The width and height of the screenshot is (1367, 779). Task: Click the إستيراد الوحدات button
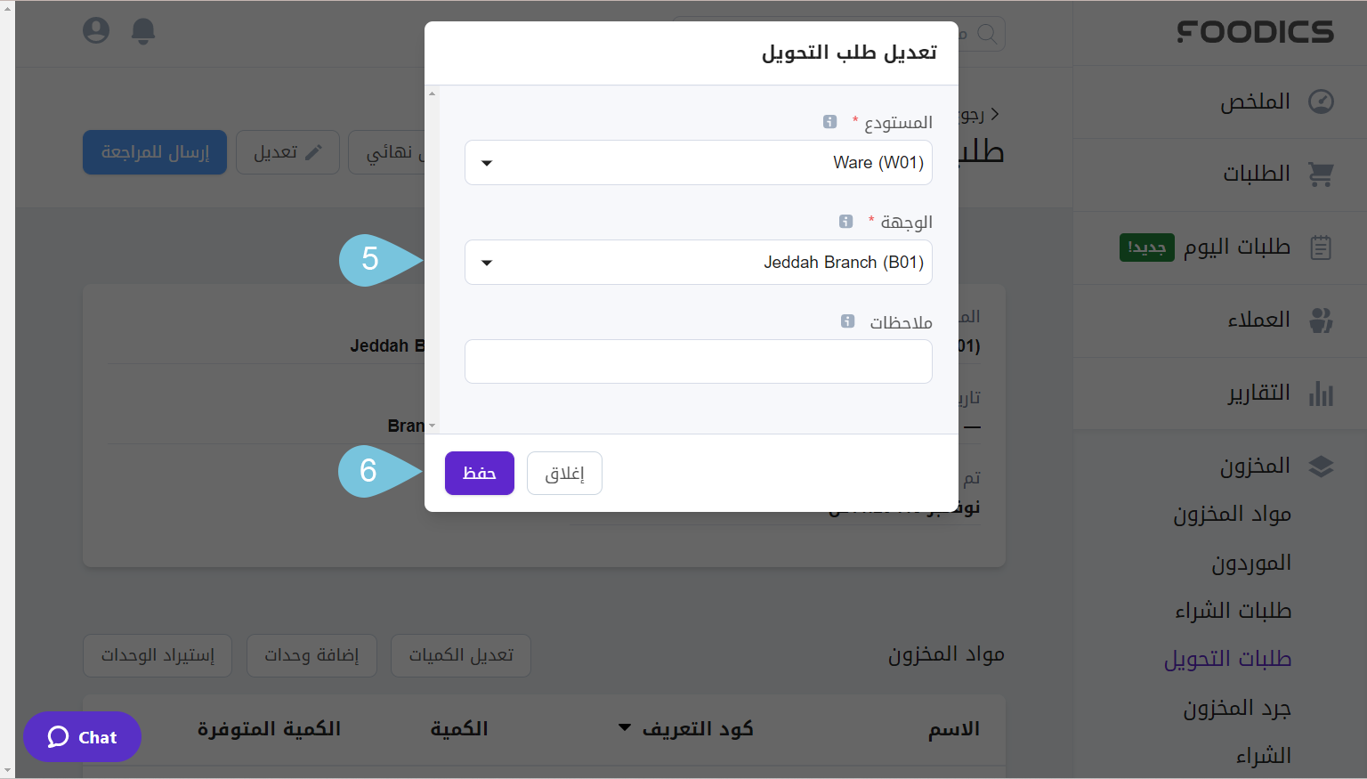coord(158,655)
